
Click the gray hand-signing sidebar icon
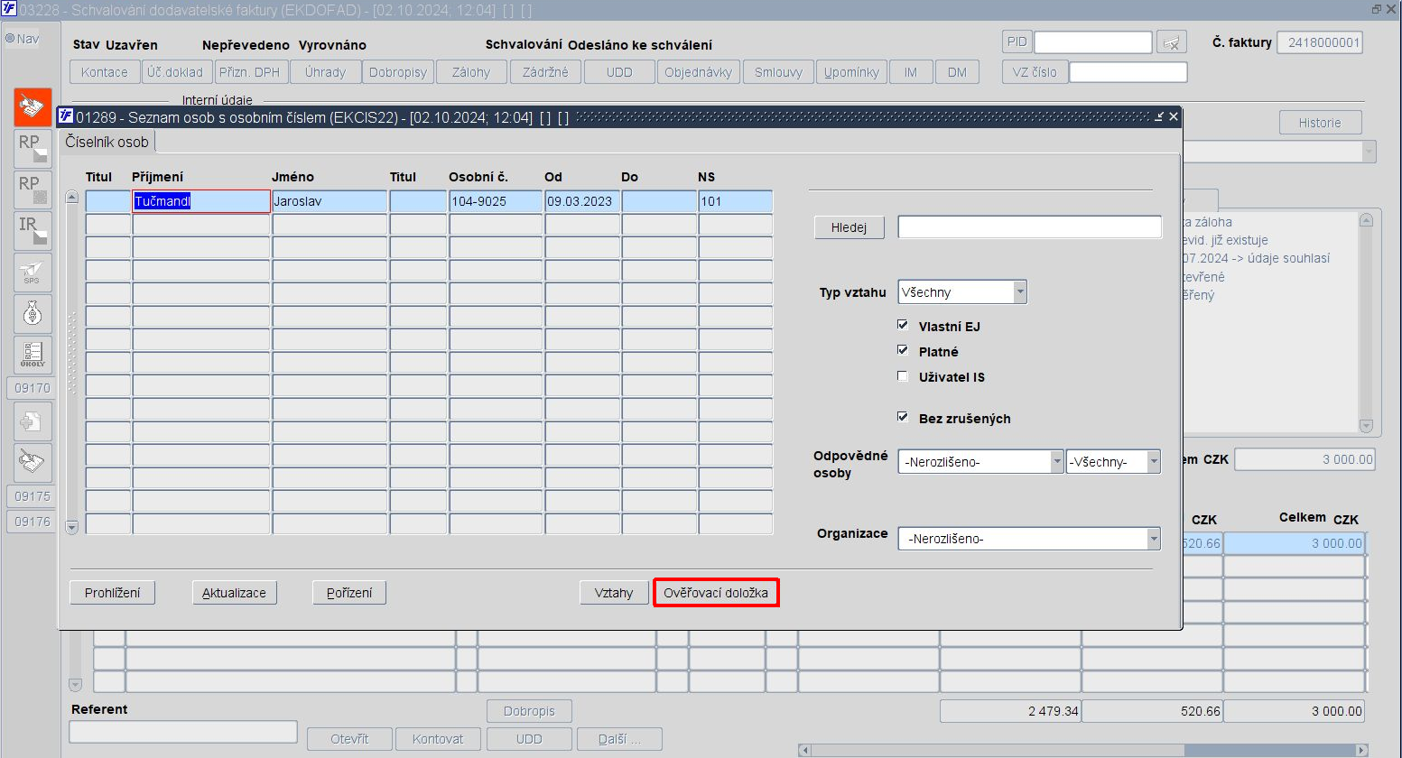pyautogui.click(x=32, y=462)
